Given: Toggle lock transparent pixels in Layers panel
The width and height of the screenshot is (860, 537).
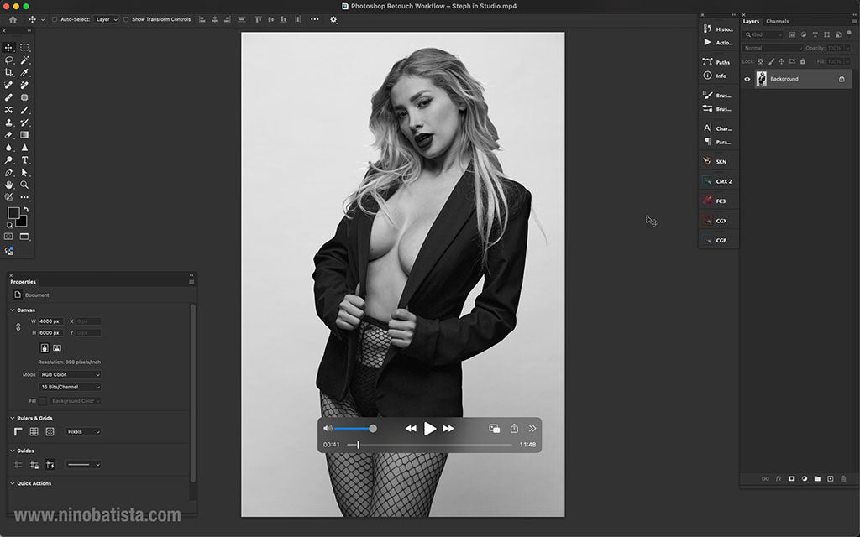Looking at the screenshot, I should [x=760, y=61].
